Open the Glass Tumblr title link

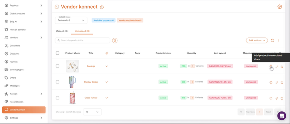click(x=91, y=98)
